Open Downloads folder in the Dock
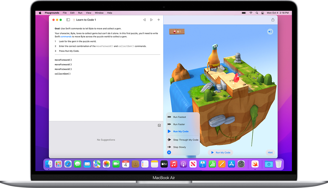 click(x=269, y=164)
